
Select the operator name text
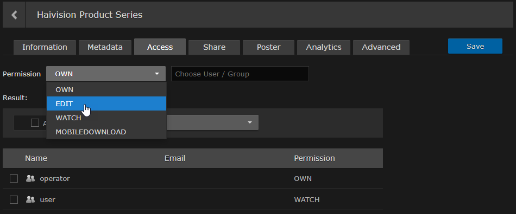[55, 179]
